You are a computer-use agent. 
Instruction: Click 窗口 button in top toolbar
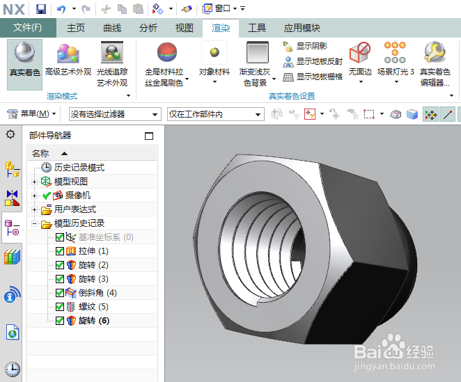(217, 9)
